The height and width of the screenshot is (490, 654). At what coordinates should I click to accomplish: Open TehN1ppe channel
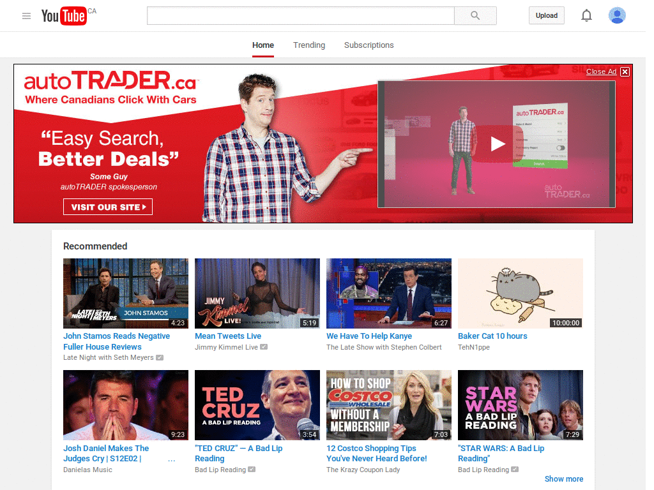pyautogui.click(x=474, y=347)
